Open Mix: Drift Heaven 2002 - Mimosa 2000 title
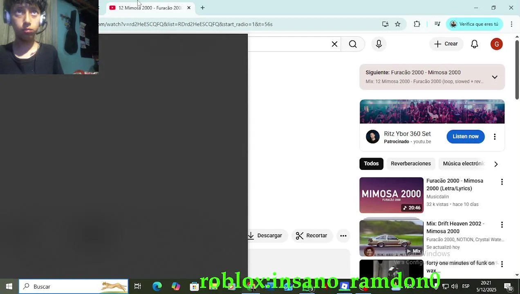The height and width of the screenshot is (294, 520). tap(455, 227)
